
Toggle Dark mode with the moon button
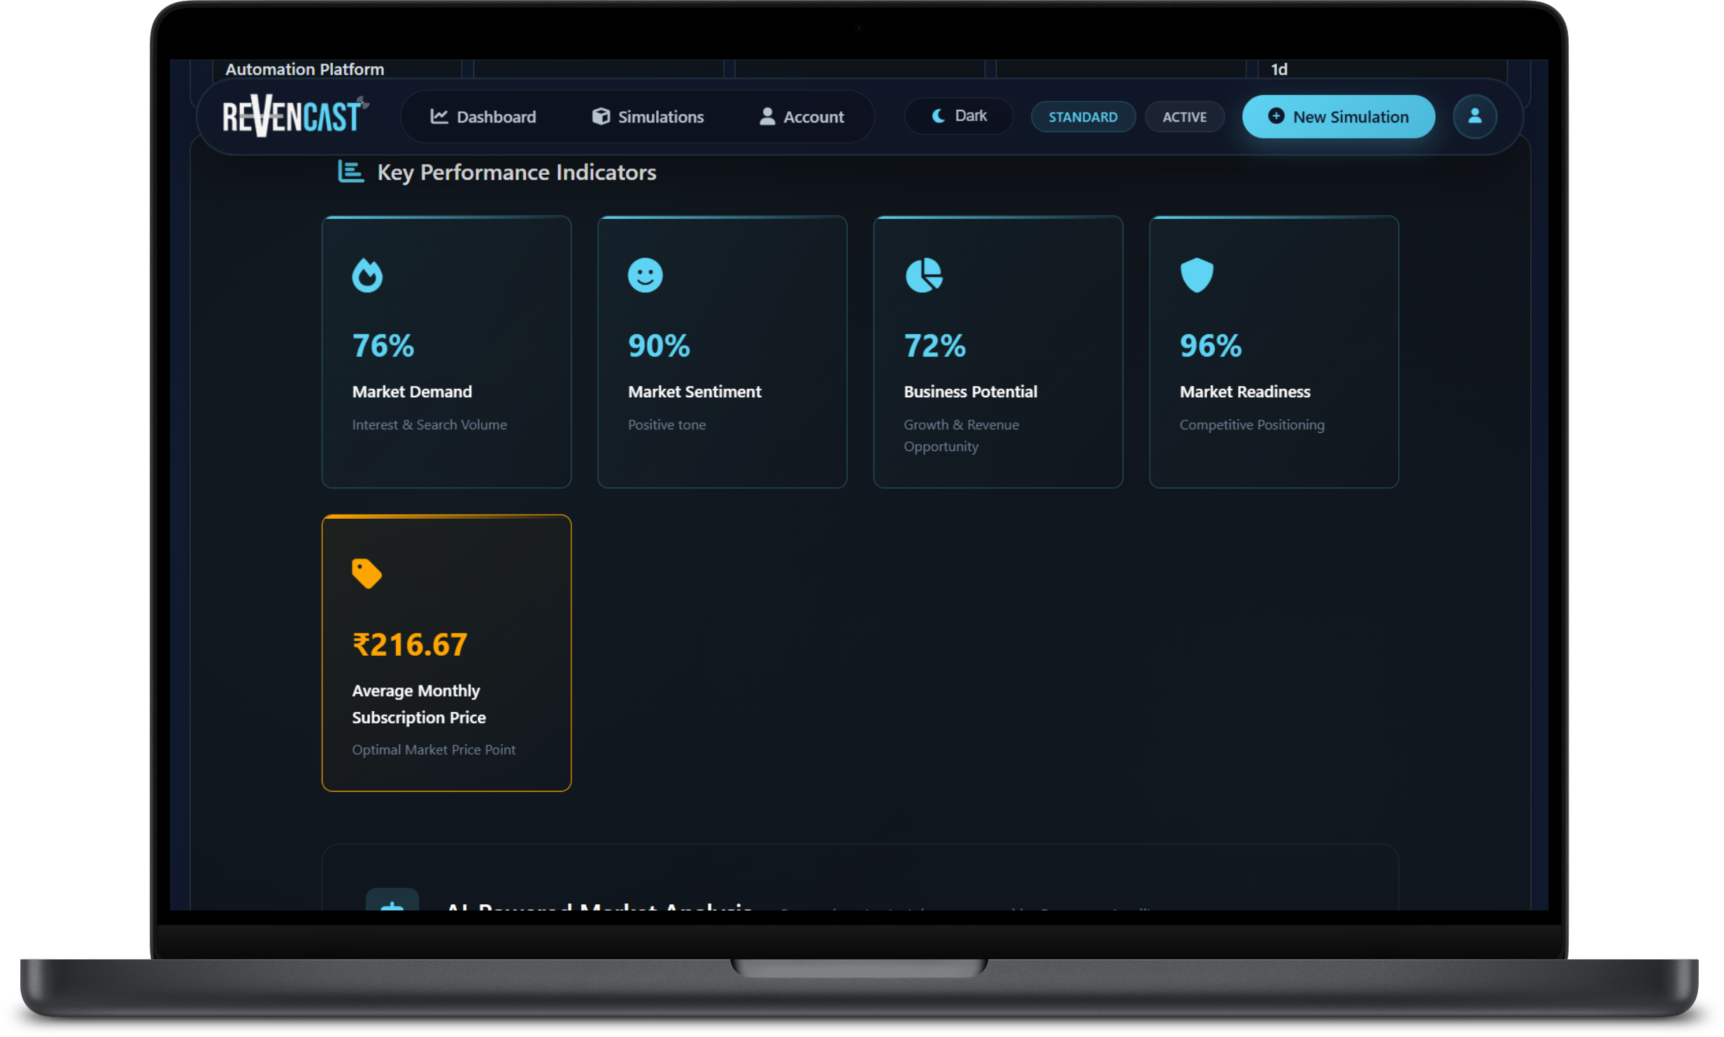pyautogui.click(x=959, y=116)
